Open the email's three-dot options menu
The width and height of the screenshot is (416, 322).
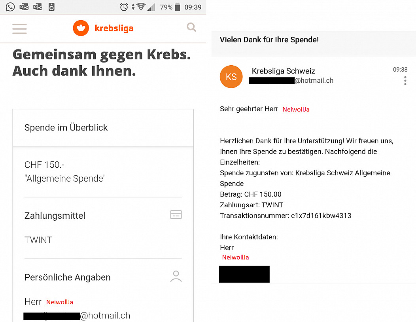pos(405,81)
